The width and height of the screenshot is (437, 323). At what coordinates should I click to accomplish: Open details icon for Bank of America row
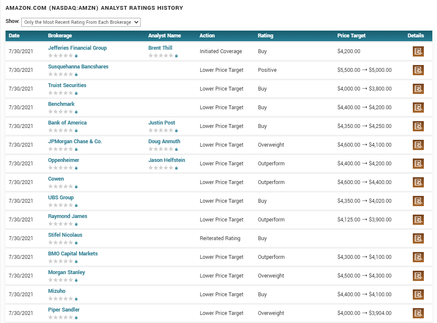(418, 126)
